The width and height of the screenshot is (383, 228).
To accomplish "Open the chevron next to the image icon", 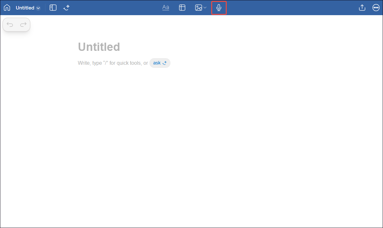I will pyautogui.click(x=205, y=8).
